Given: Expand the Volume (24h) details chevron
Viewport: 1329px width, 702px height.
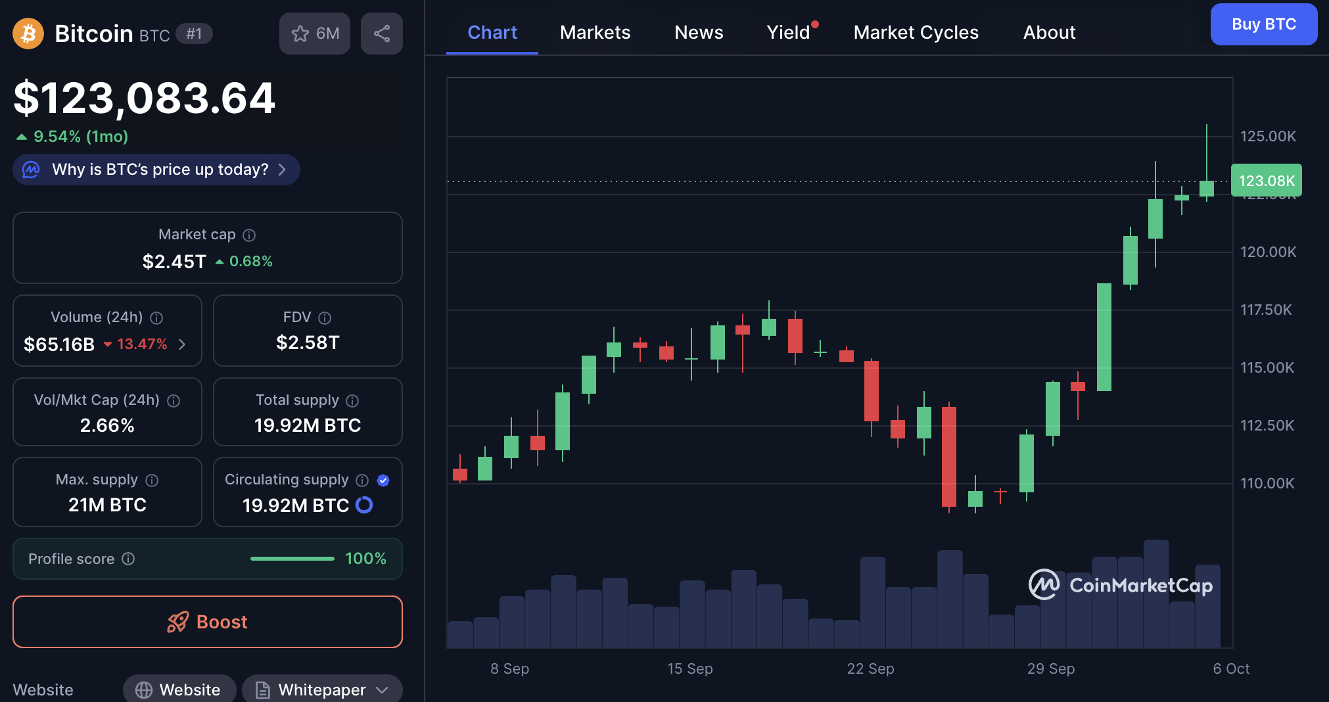Looking at the screenshot, I should click(182, 344).
